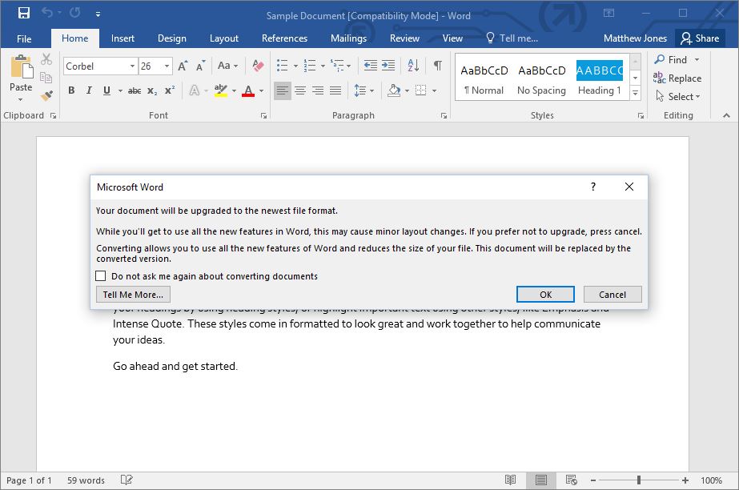Click the text highlight color button
The image size is (739, 490).
[x=220, y=90]
